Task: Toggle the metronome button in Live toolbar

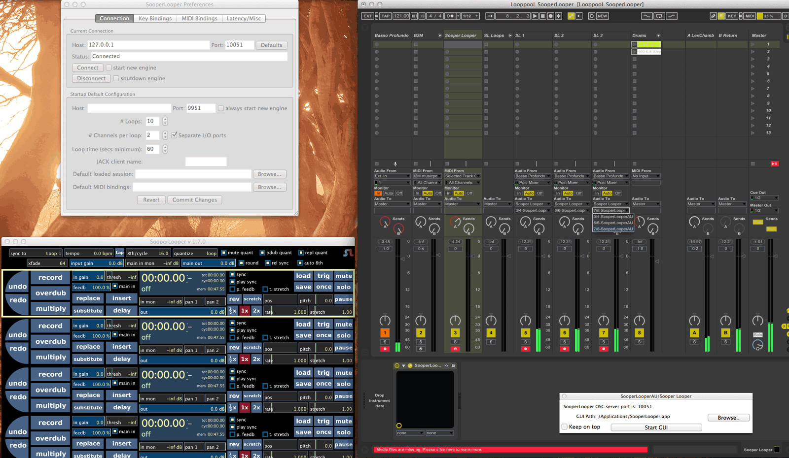Action: coord(450,16)
